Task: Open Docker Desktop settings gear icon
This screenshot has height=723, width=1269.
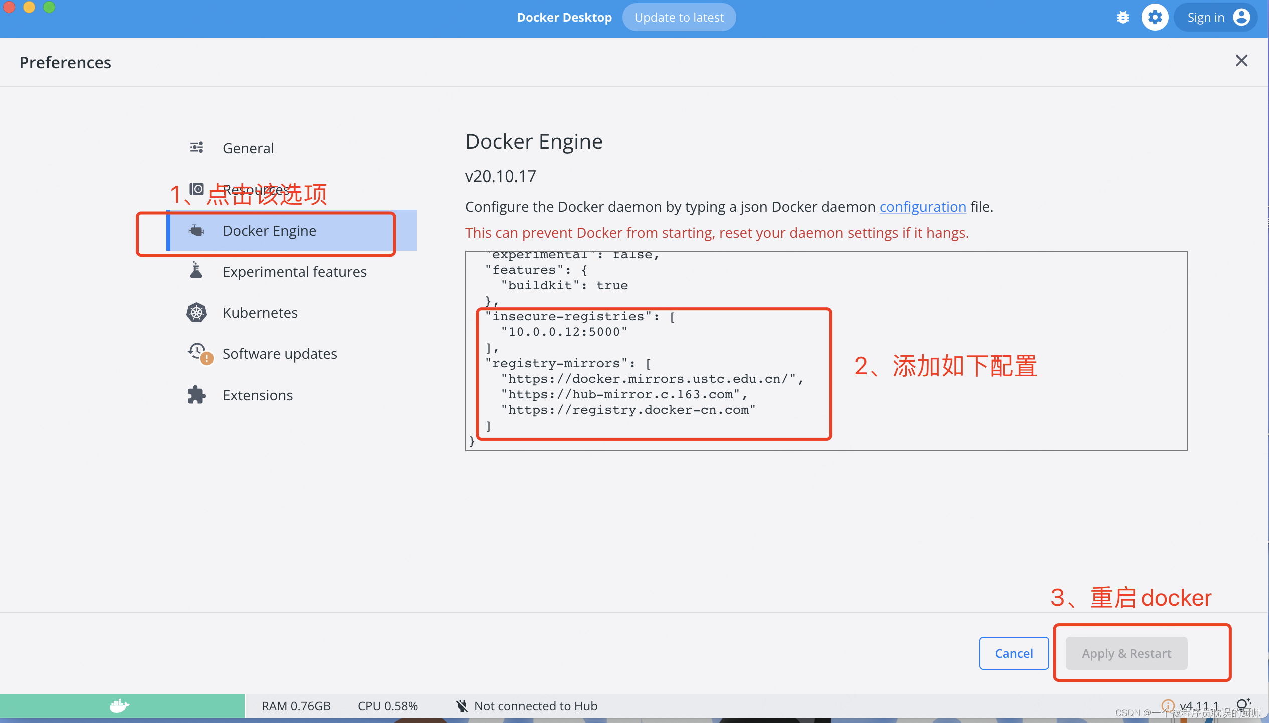Action: 1155,17
